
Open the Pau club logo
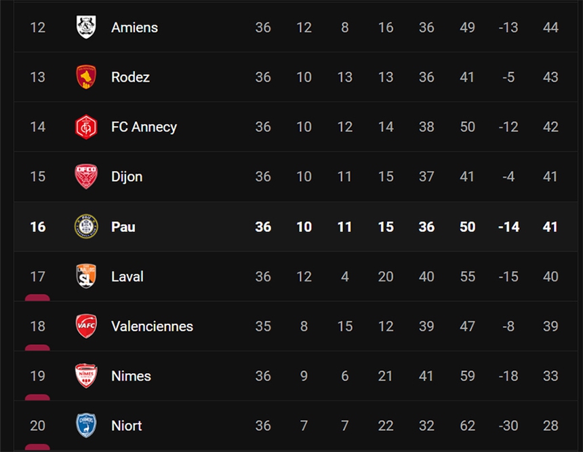pyautogui.click(x=86, y=227)
